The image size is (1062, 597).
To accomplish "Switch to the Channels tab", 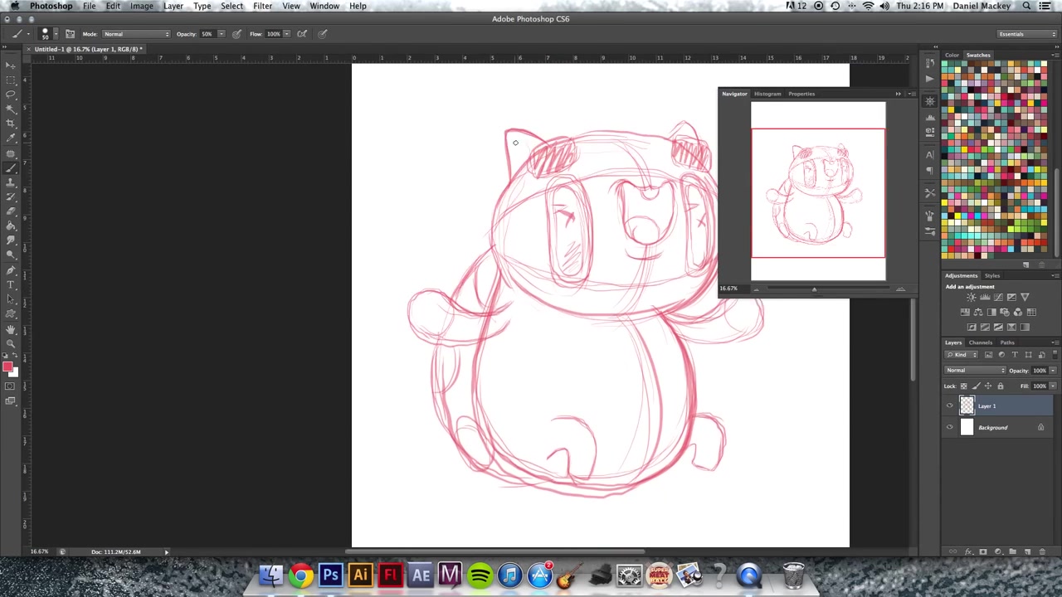I will pyautogui.click(x=981, y=342).
